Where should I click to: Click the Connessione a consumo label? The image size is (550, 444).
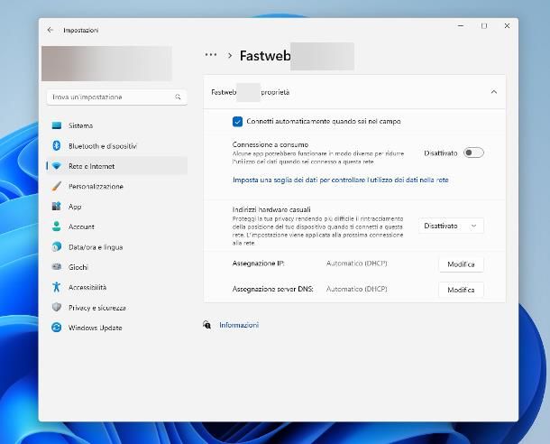(x=270, y=144)
